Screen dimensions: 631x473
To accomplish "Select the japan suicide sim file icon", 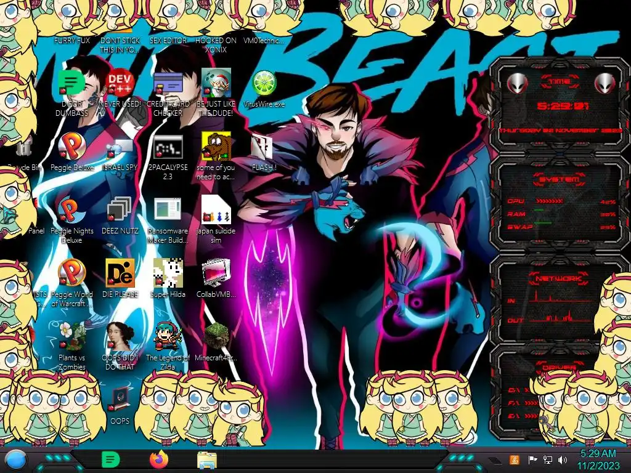I will coord(216,209).
